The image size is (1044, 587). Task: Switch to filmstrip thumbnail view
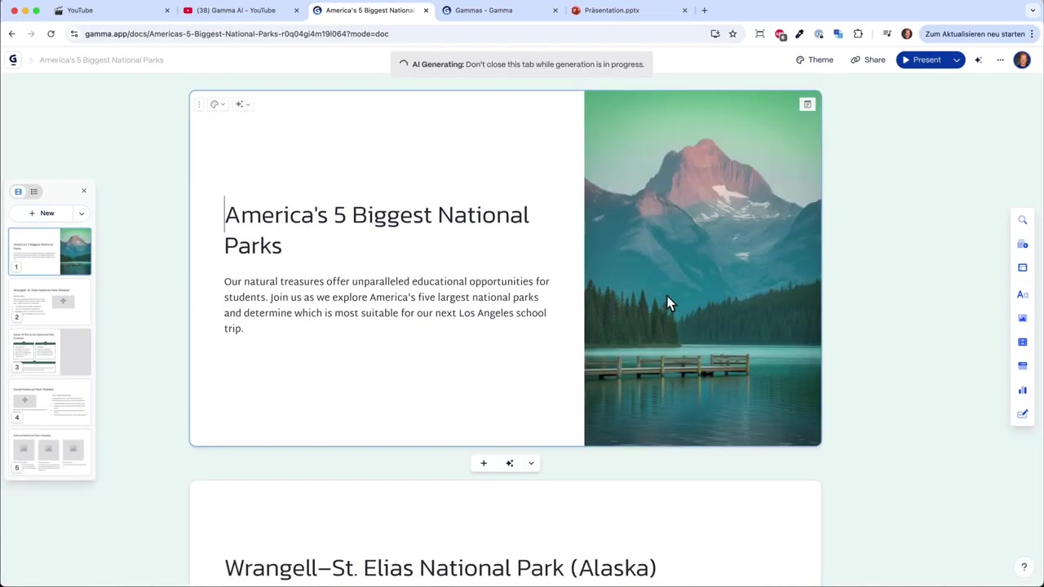[18, 192]
